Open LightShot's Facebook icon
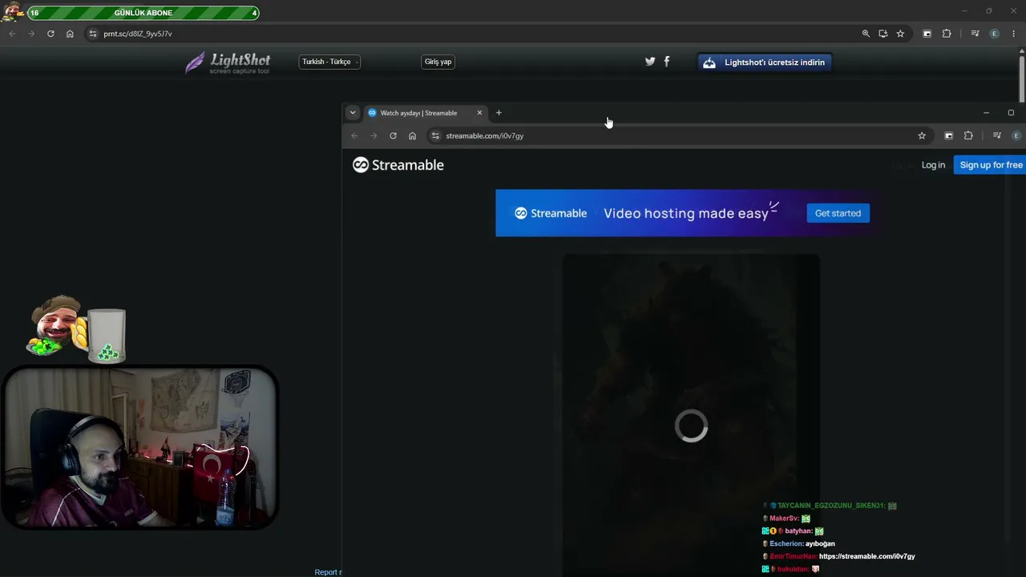 pyautogui.click(x=666, y=61)
